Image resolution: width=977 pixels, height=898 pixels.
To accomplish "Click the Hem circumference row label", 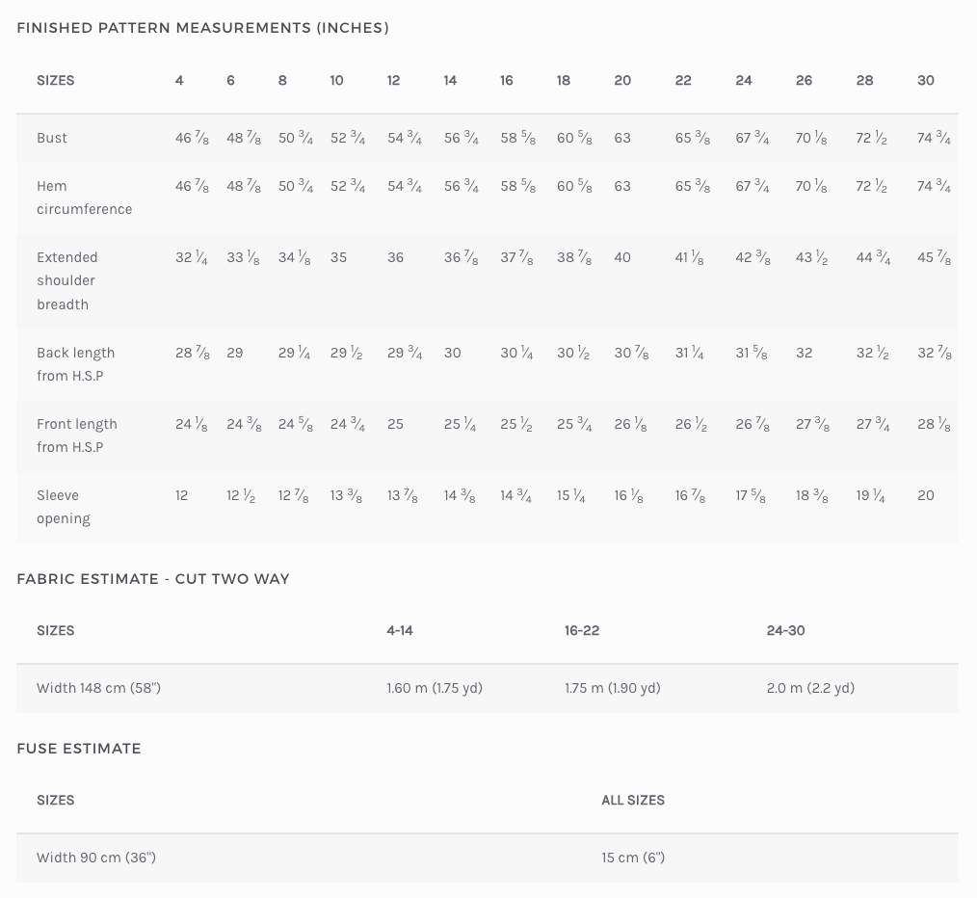I will (x=84, y=198).
